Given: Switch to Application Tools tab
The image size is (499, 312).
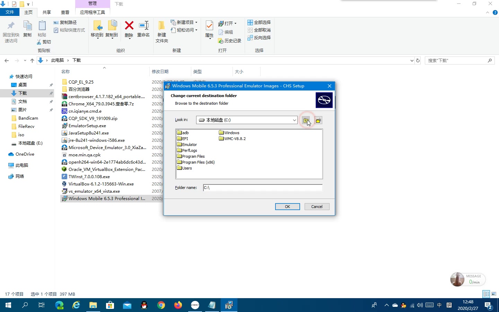Looking at the screenshot, I should 93,12.
